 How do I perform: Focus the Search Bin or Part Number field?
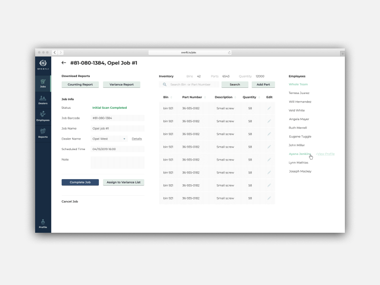pos(189,85)
